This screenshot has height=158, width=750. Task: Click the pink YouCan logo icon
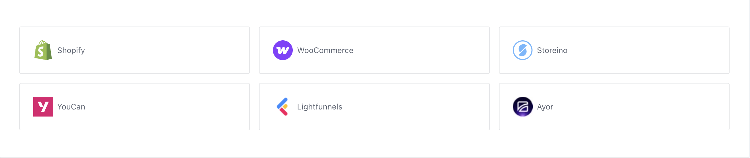pyautogui.click(x=43, y=107)
